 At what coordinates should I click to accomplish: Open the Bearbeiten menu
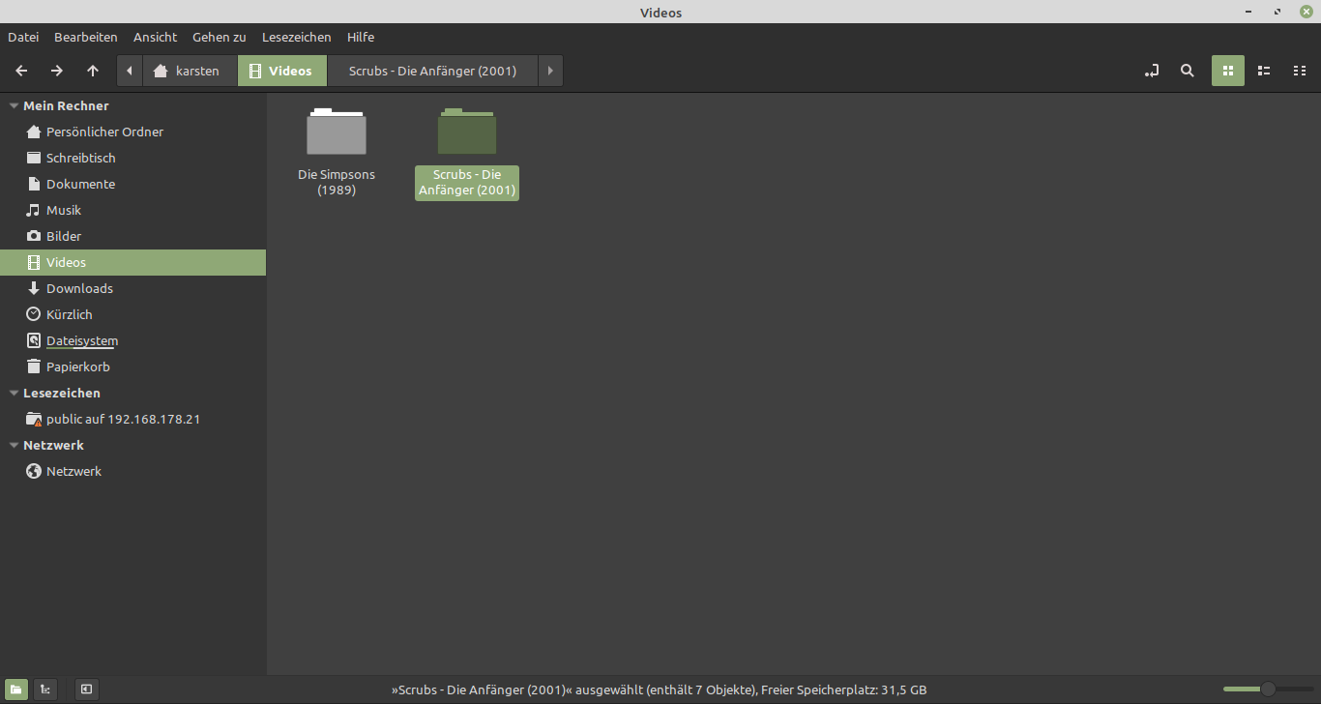[86, 37]
